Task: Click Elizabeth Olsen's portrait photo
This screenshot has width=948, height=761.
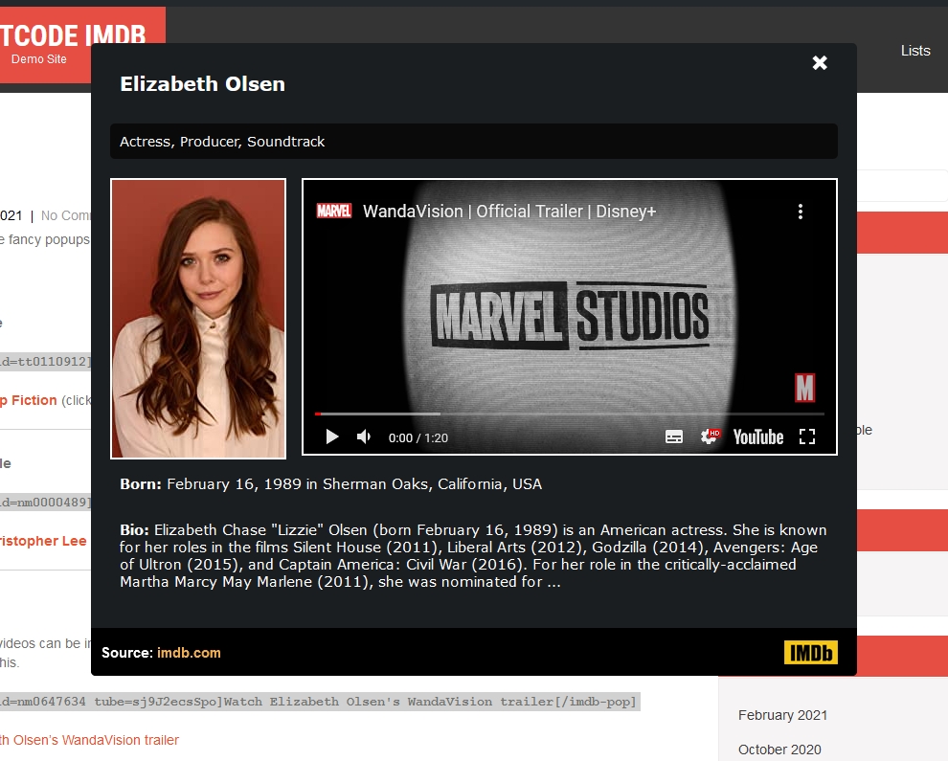Action: [198, 319]
